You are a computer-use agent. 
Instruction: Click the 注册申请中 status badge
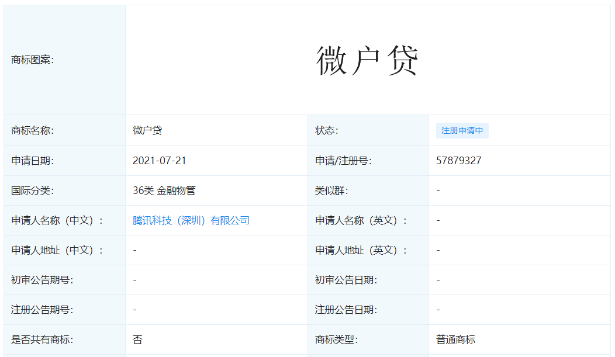[462, 130]
